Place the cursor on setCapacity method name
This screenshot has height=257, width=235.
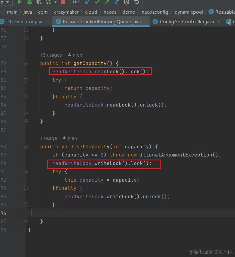93,147
